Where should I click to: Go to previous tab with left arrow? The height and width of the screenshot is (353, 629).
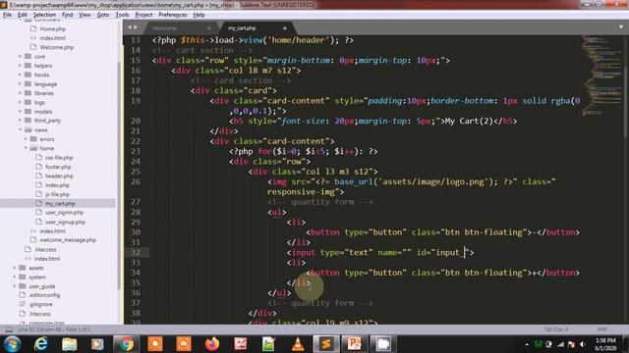(129, 27)
